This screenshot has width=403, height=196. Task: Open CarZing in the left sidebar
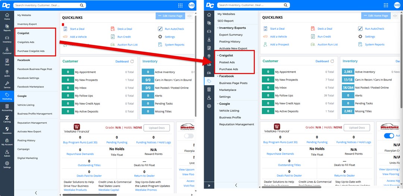pyautogui.click(x=7, y=119)
